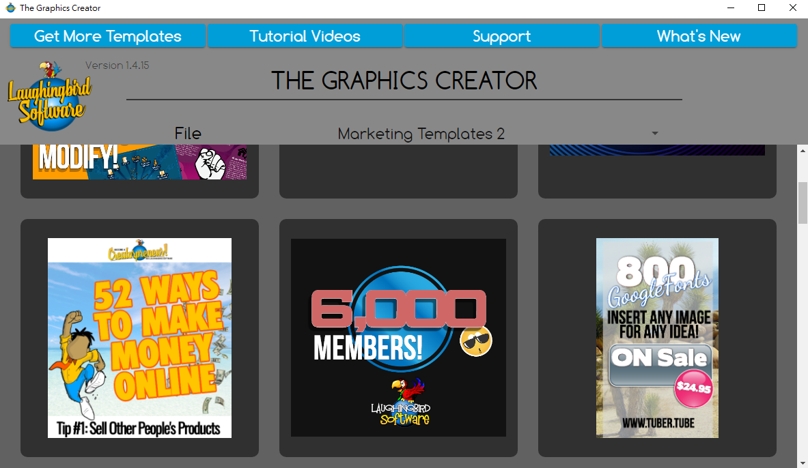Click the scrollbar up arrow
The image size is (808, 468).
(803, 151)
